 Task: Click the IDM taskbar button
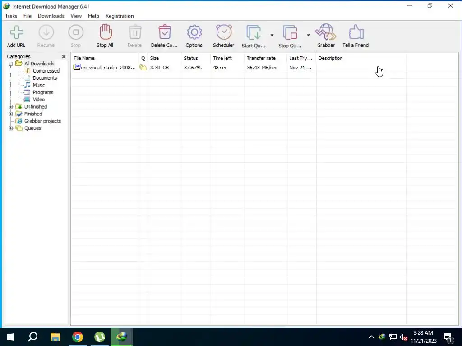coord(122,337)
